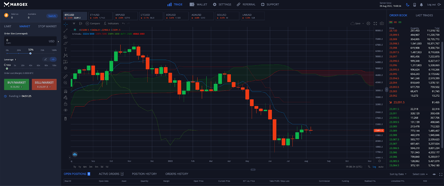Screen dimensions: 444x186
Task: Open the chart Indicators menu
Action: point(111,24)
